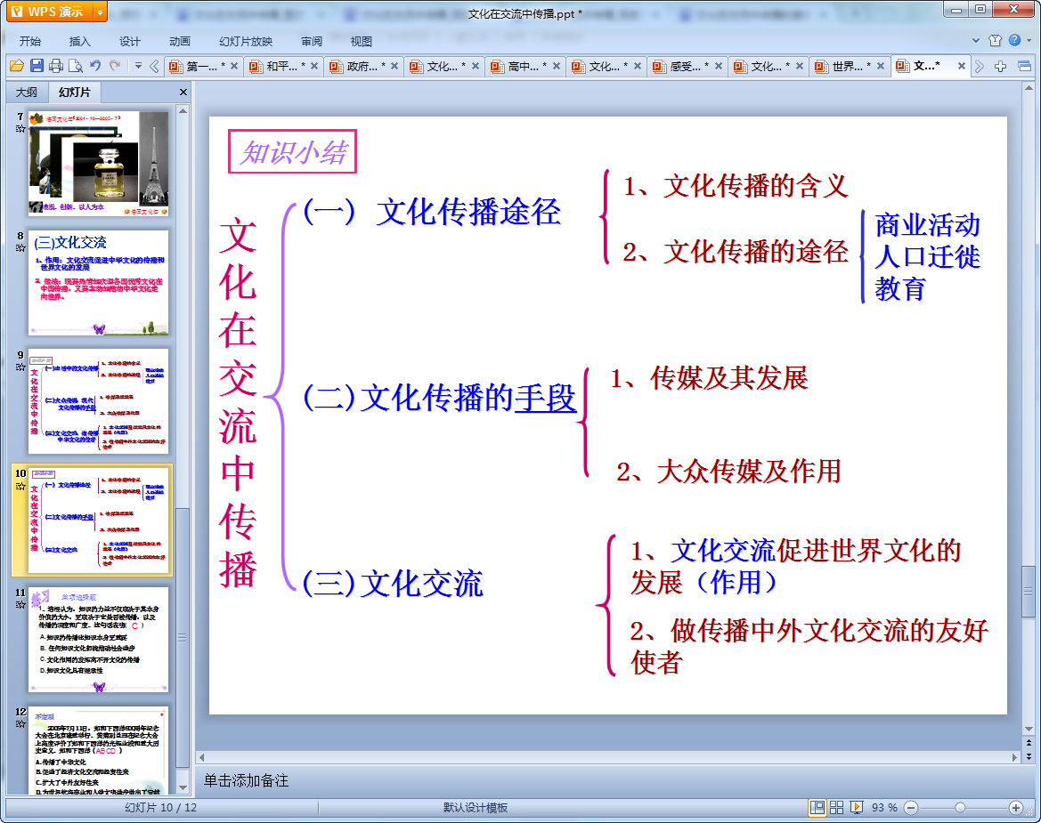Open the skin shirt icon in the title area
The width and height of the screenshot is (1041, 823).
coord(995,40)
